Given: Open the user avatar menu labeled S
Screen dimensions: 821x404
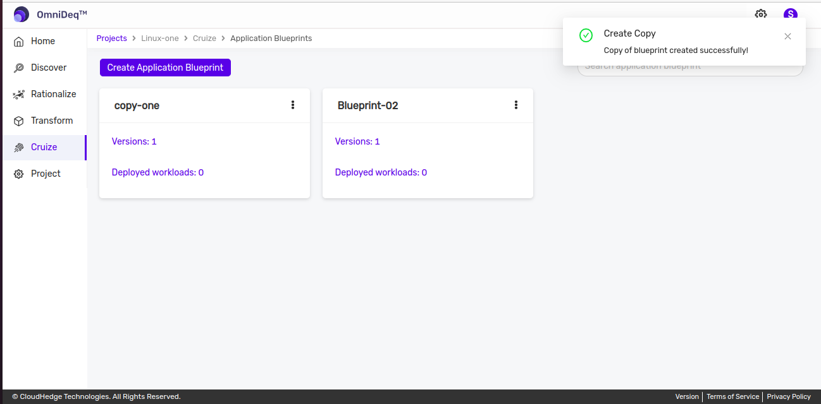Looking at the screenshot, I should pos(790,15).
